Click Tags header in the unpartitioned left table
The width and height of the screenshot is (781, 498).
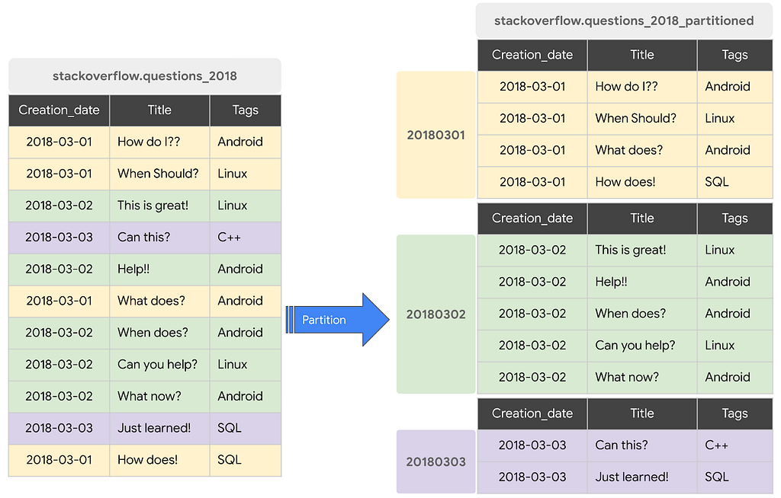[x=245, y=110]
